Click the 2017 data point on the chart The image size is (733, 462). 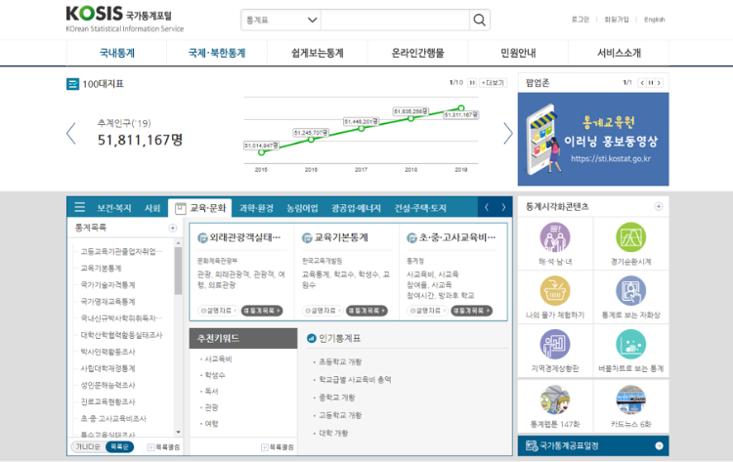361,128
